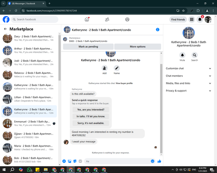Search in conversation with magnifier icon
217x173 pixels.
click(x=194, y=55)
